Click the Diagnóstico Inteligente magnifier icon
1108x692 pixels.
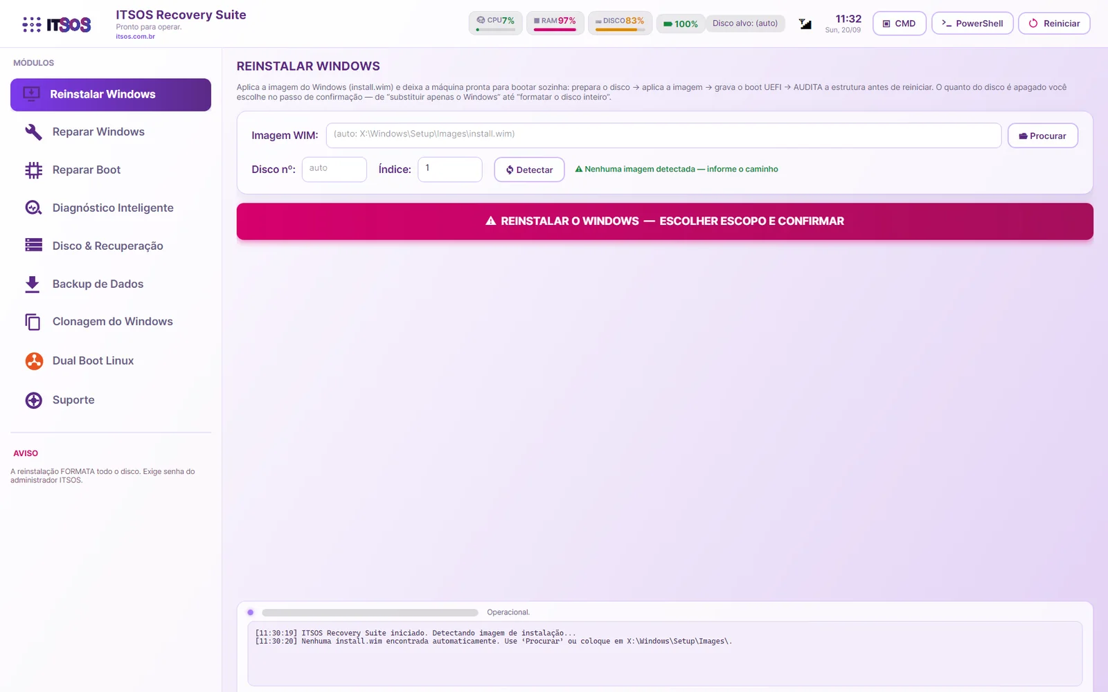pyautogui.click(x=33, y=208)
